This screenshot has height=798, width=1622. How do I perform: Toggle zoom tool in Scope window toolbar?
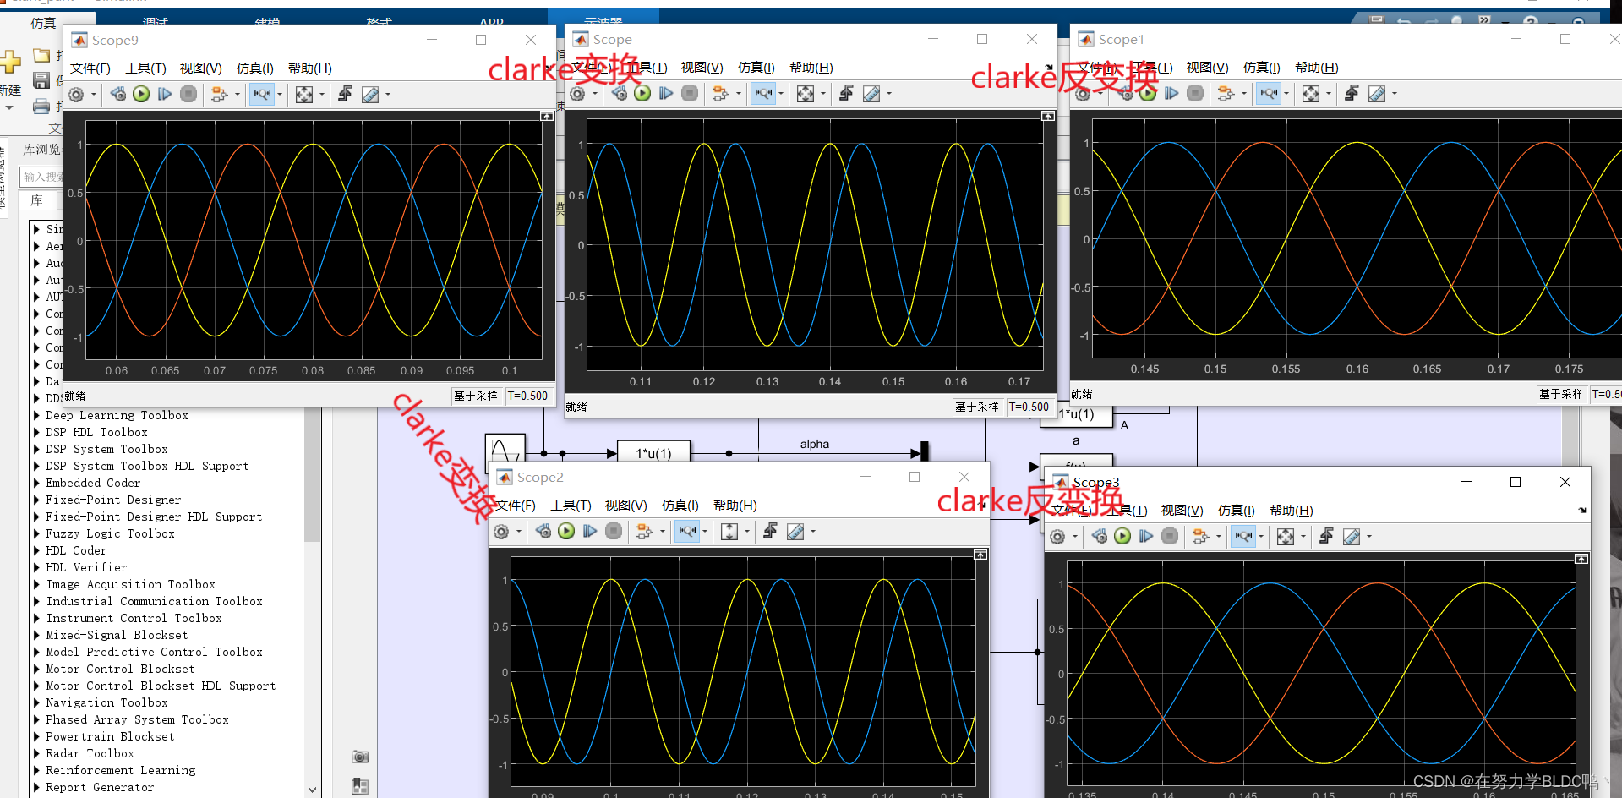click(763, 94)
